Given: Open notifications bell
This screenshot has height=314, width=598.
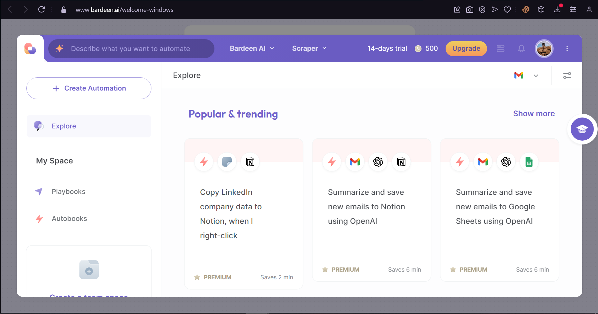Looking at the screenshot, I should click(521, 48).
